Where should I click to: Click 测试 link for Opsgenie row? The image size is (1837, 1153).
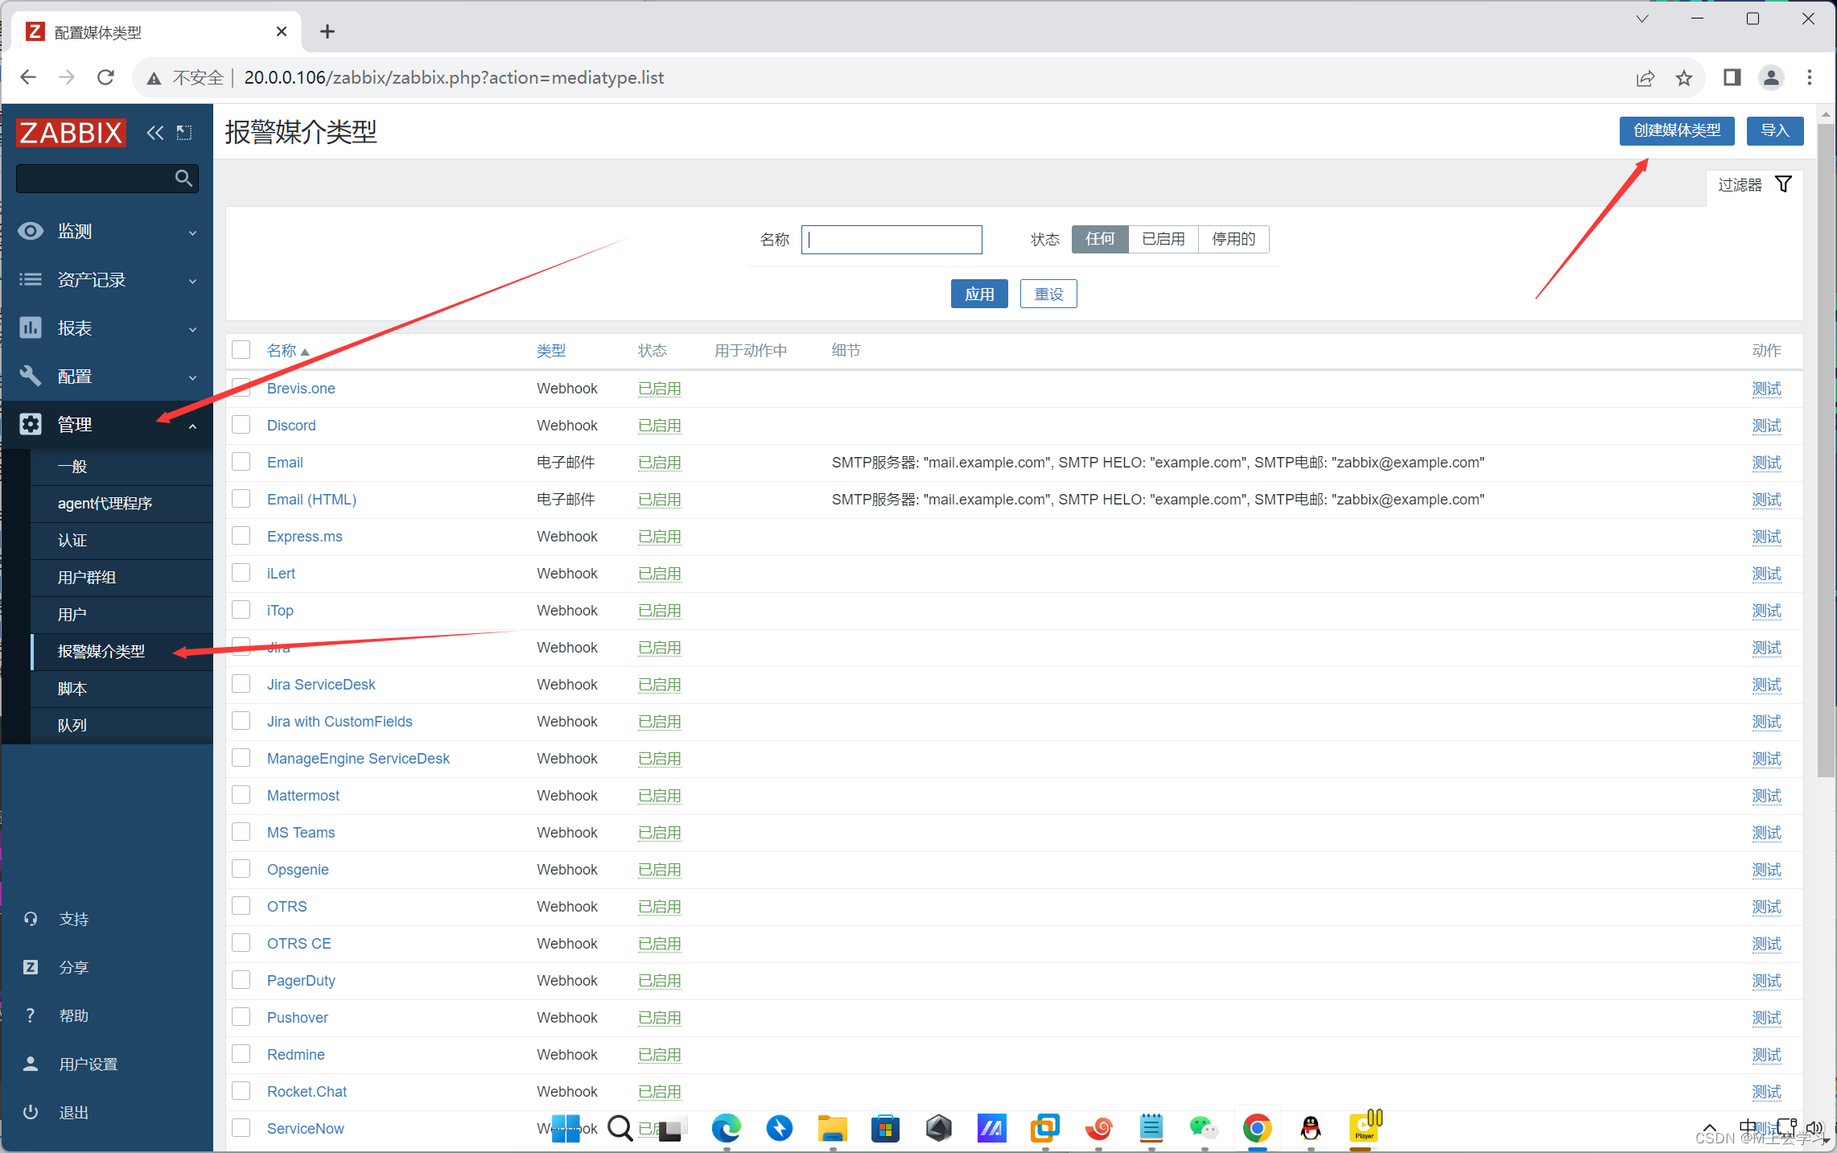(1766, 870)
